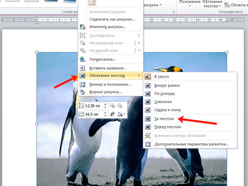
Task: Open the picture styles dialog launcher
Action: coord(174,12)
